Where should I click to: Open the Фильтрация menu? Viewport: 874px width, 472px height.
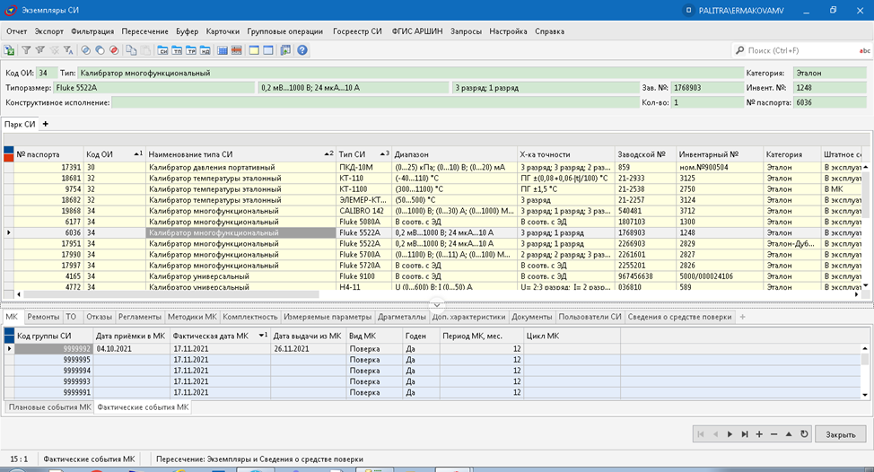click(92, 31)
